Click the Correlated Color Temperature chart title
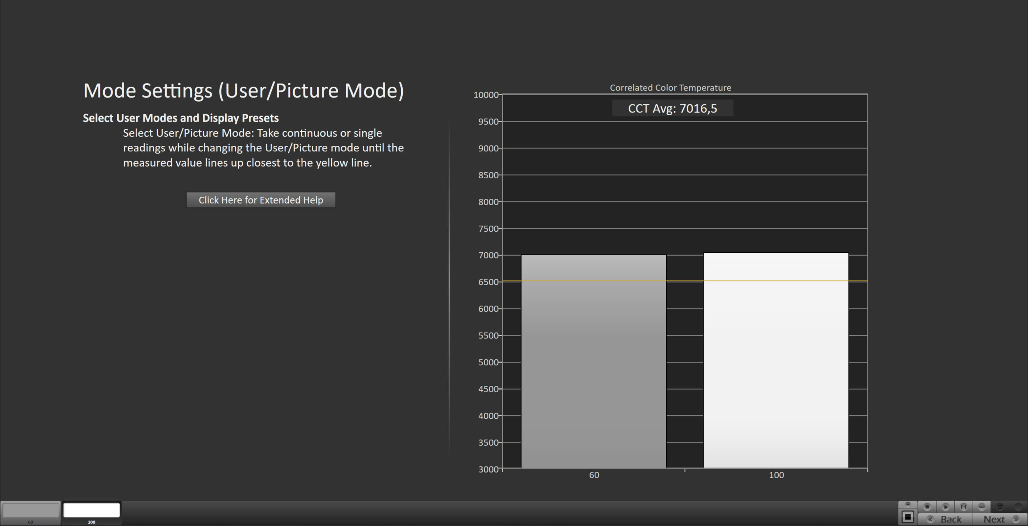This screenshot has width=1028, height=526. click(670, 88)
